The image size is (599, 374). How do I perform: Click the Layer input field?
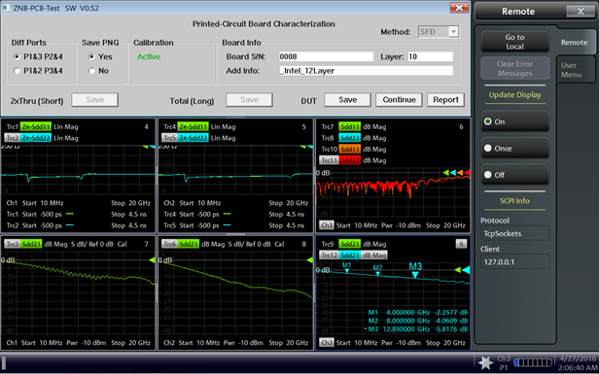(x=431, y=56)
